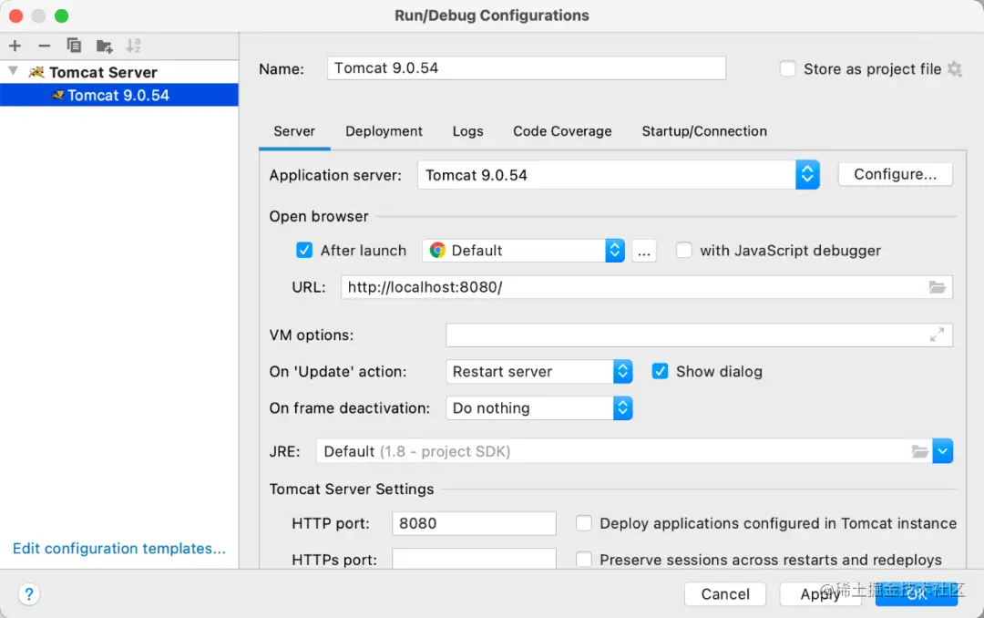Viewport: 984px width, 618px height.
Task: Click the Configure... button
Action: click(x=896, y=174)
